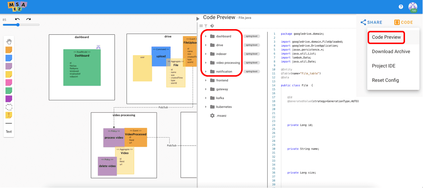Image resolution: width=423 pixels, height=188 pixels.
Task: Select the Video Aggregate sticker
Action: [x=125, y=160]
